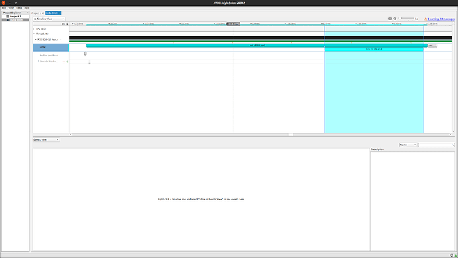Click the 5 threads hidden label
458x258 pixels.
48,62
